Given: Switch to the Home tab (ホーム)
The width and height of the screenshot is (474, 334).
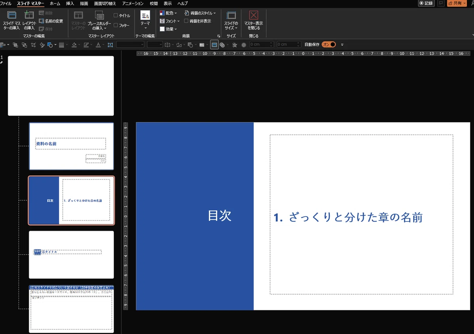Looking at the screenshot, I should 55,3.
